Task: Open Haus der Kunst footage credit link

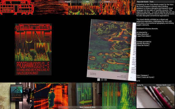Action: pos(143,45)
